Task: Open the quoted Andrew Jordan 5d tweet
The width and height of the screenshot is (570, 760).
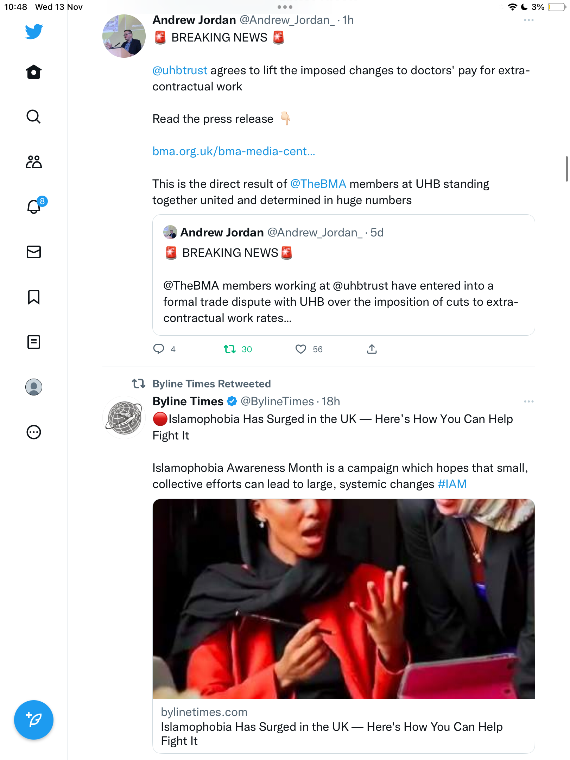Action: (343, 275)
